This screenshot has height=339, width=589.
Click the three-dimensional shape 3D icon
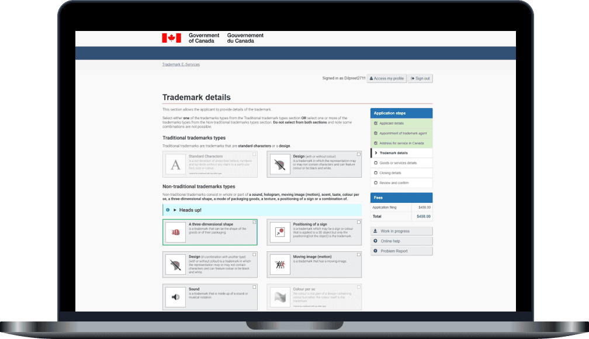click(175, 232)
